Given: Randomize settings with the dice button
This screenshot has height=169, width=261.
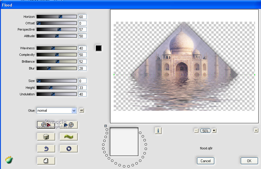Looking at the screenshot, I should coord(46,137).
